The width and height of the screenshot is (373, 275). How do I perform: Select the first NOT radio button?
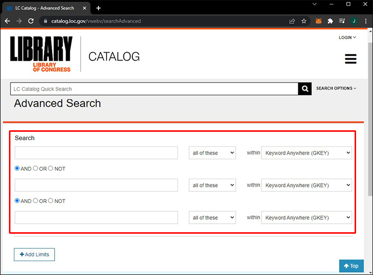click(50, 168)
